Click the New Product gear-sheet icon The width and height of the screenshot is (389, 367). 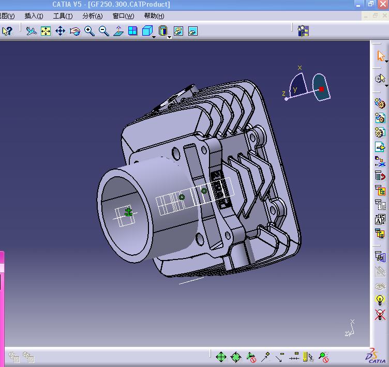(380, 118)
